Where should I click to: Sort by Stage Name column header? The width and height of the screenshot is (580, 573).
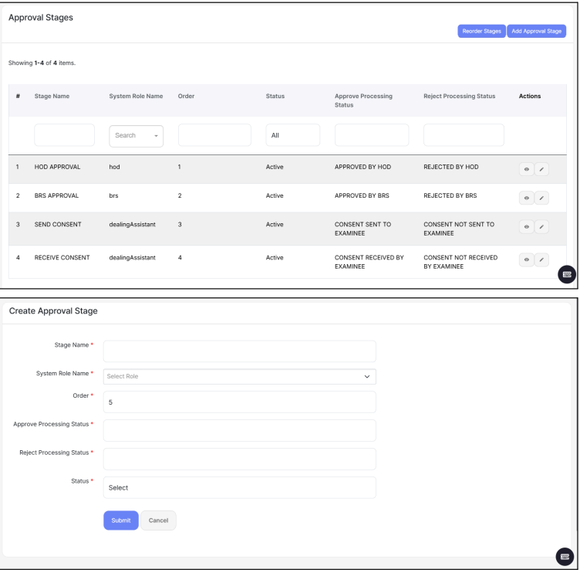point(52,97)
